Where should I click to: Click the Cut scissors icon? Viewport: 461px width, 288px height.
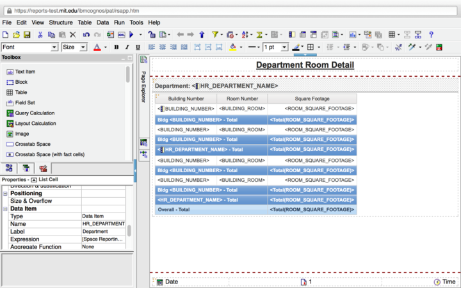(40, 35)
